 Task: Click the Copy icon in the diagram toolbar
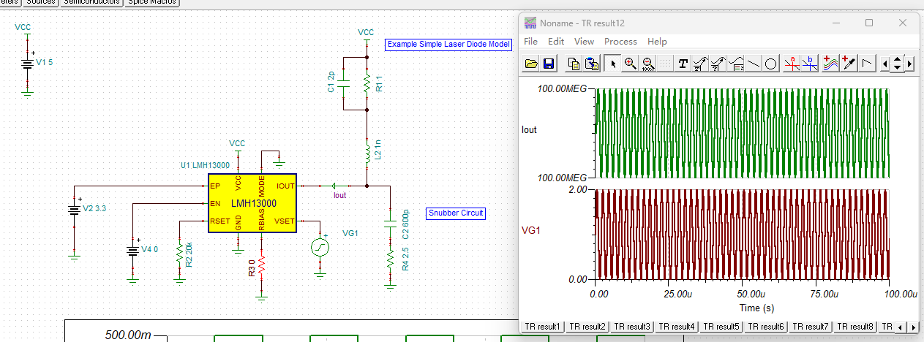[x=574, y=64]
